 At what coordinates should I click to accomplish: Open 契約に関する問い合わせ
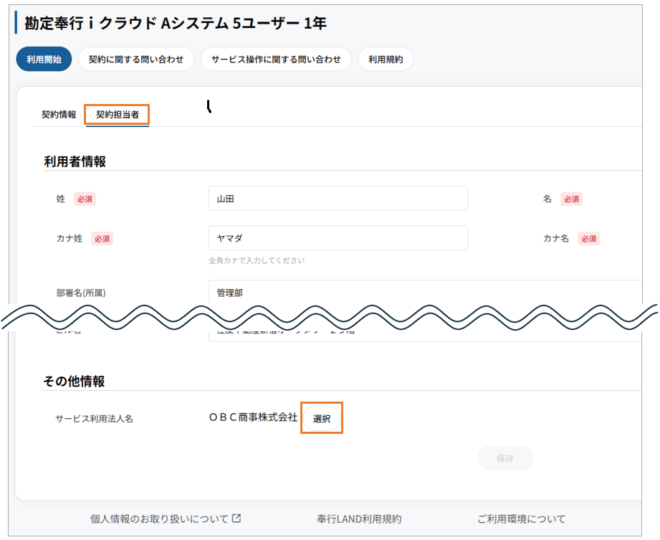click(x=136, y=59)
